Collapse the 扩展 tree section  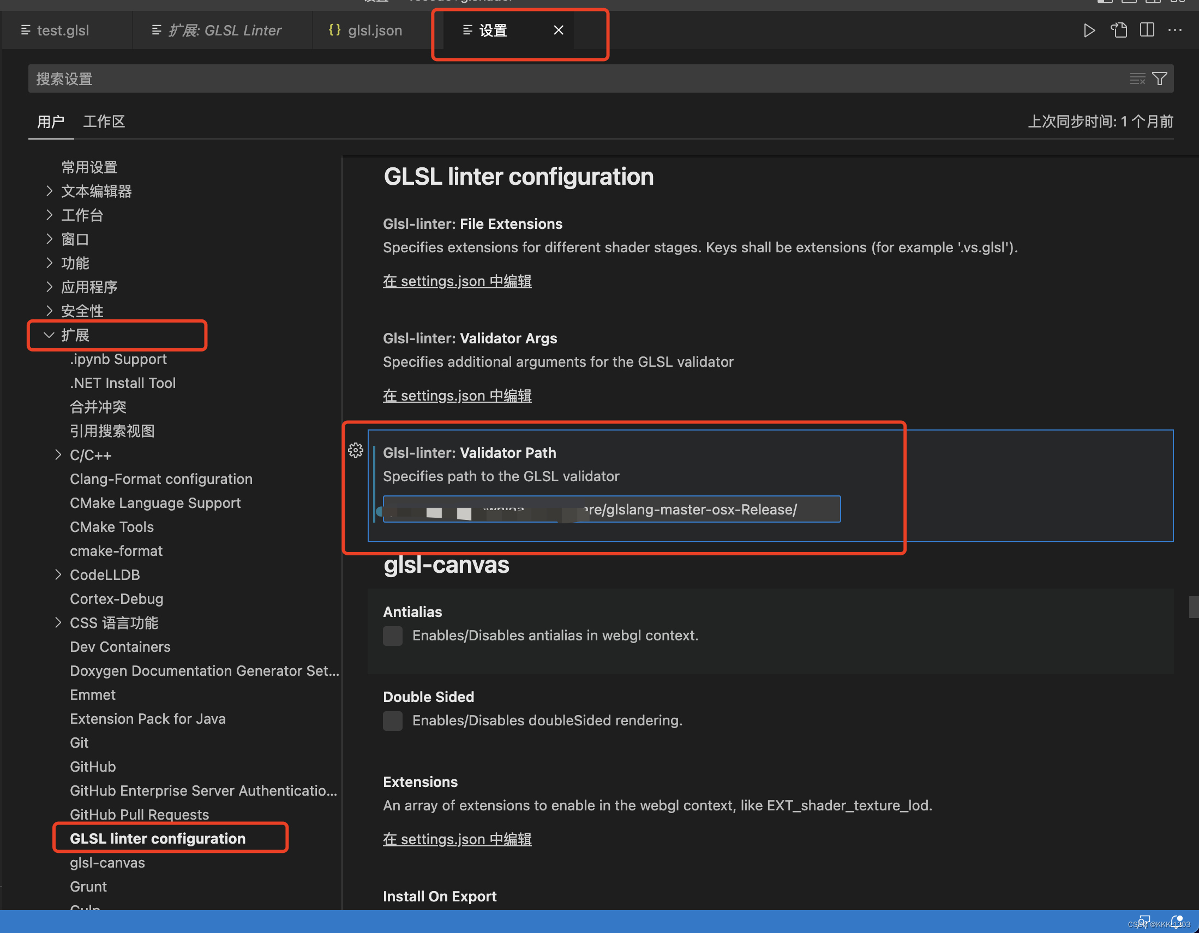tap(49, 335)
